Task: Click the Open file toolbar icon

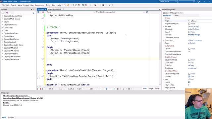Action: (x=68, y=5)
